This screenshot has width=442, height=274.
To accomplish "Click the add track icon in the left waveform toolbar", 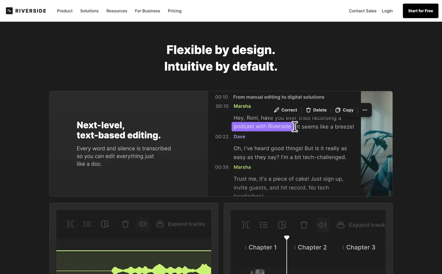I will coord(105,224).
